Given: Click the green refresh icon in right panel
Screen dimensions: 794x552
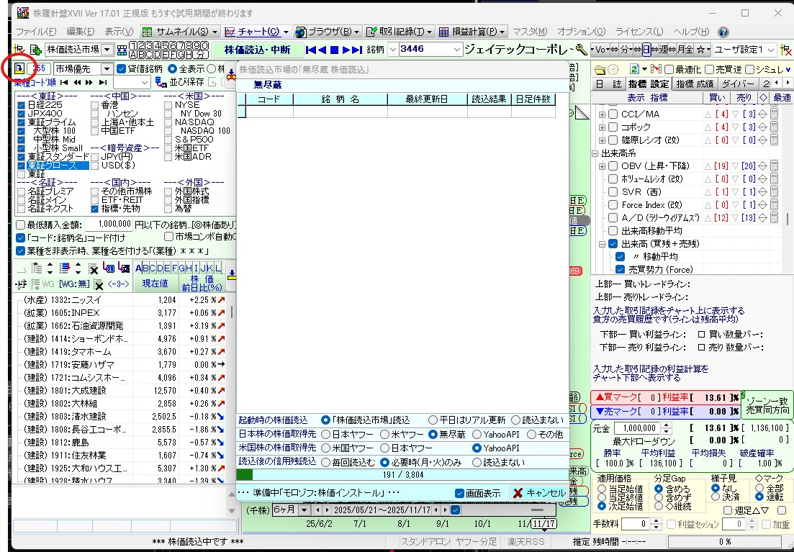Looking at the screenshot, I should [634, 68].
